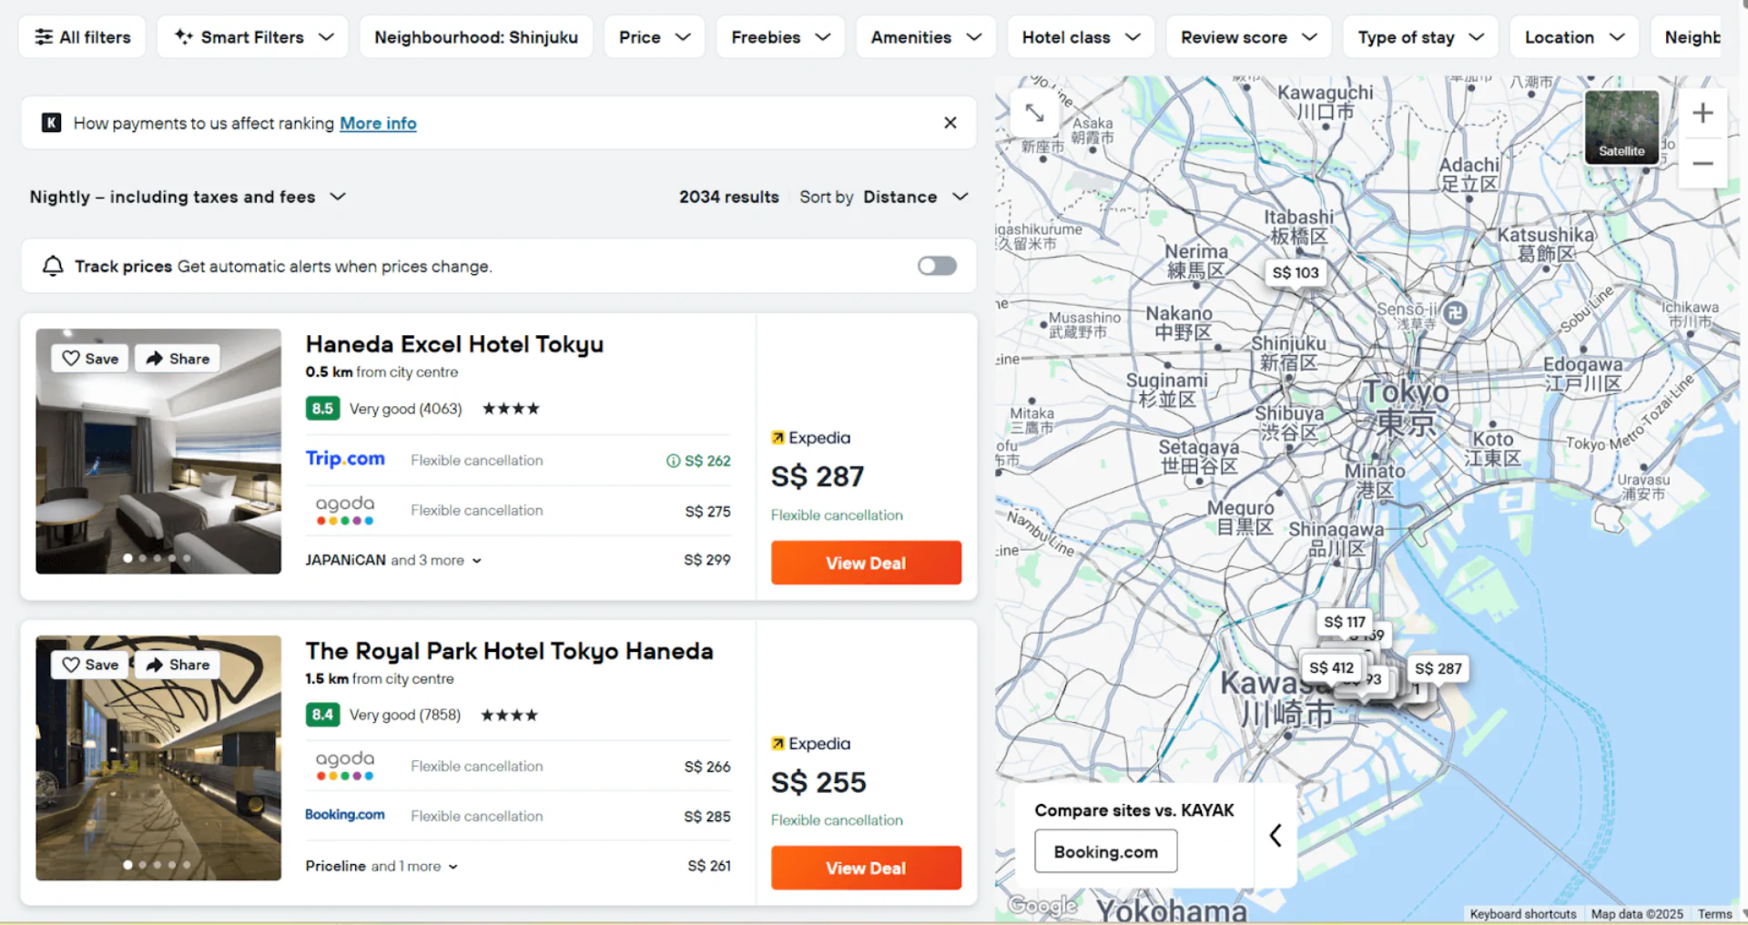Select Booking.com in Compare sites

click(x=1105, y=852)
